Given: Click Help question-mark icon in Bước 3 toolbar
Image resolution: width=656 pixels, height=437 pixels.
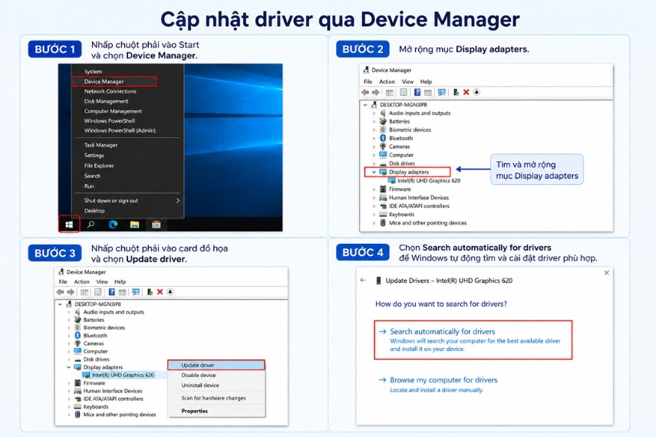Looking at the screenshot, I should (x=112, y=292).
